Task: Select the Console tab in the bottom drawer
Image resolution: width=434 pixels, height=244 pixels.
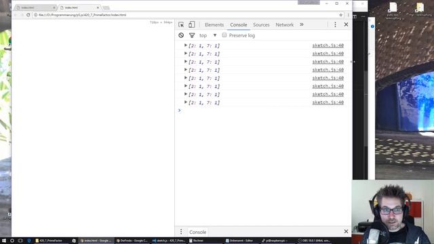Action: (197, 232)
